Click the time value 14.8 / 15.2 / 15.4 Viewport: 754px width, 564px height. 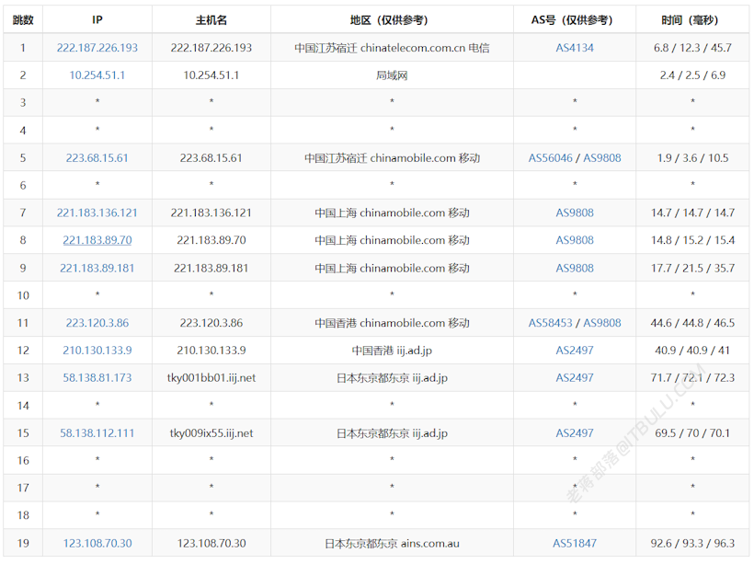coord(692,240)
